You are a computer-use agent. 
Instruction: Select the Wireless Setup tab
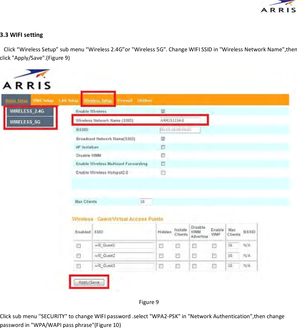click(x=98, y=100)
